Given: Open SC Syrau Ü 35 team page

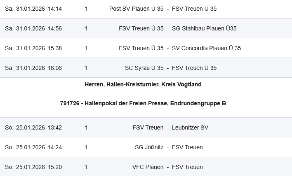Looking at the screenshot, I should click(144, 68).
